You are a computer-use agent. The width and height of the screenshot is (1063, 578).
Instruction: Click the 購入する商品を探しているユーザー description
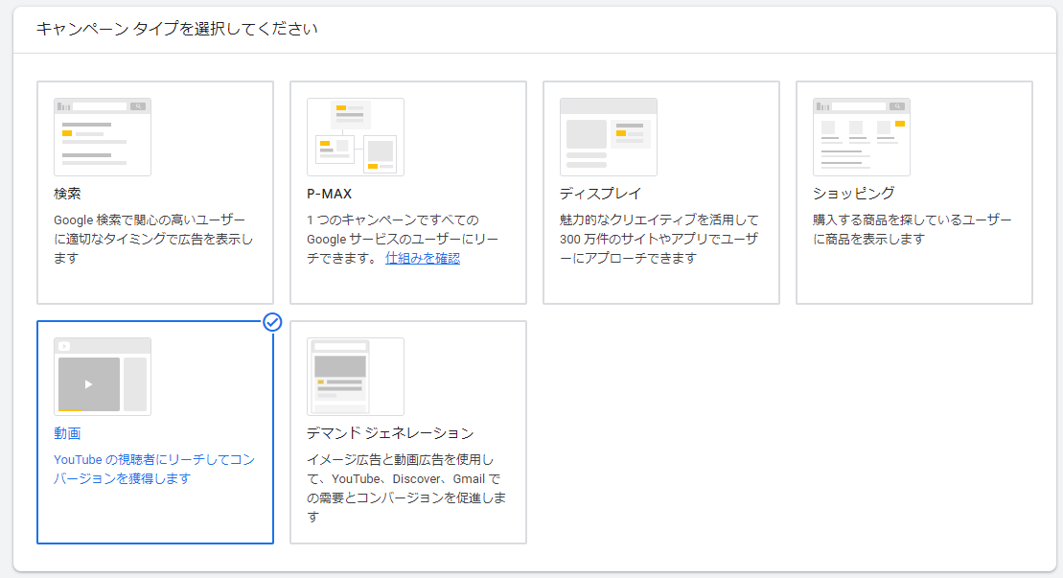click(912, 230)
